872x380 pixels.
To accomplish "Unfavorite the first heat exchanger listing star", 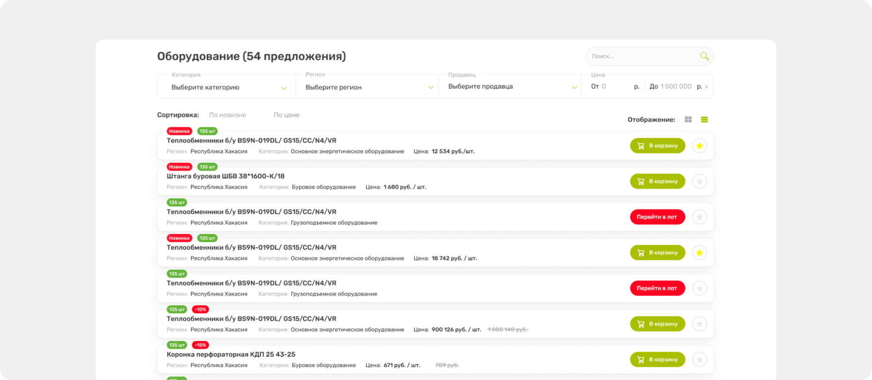I will (699, 146).
